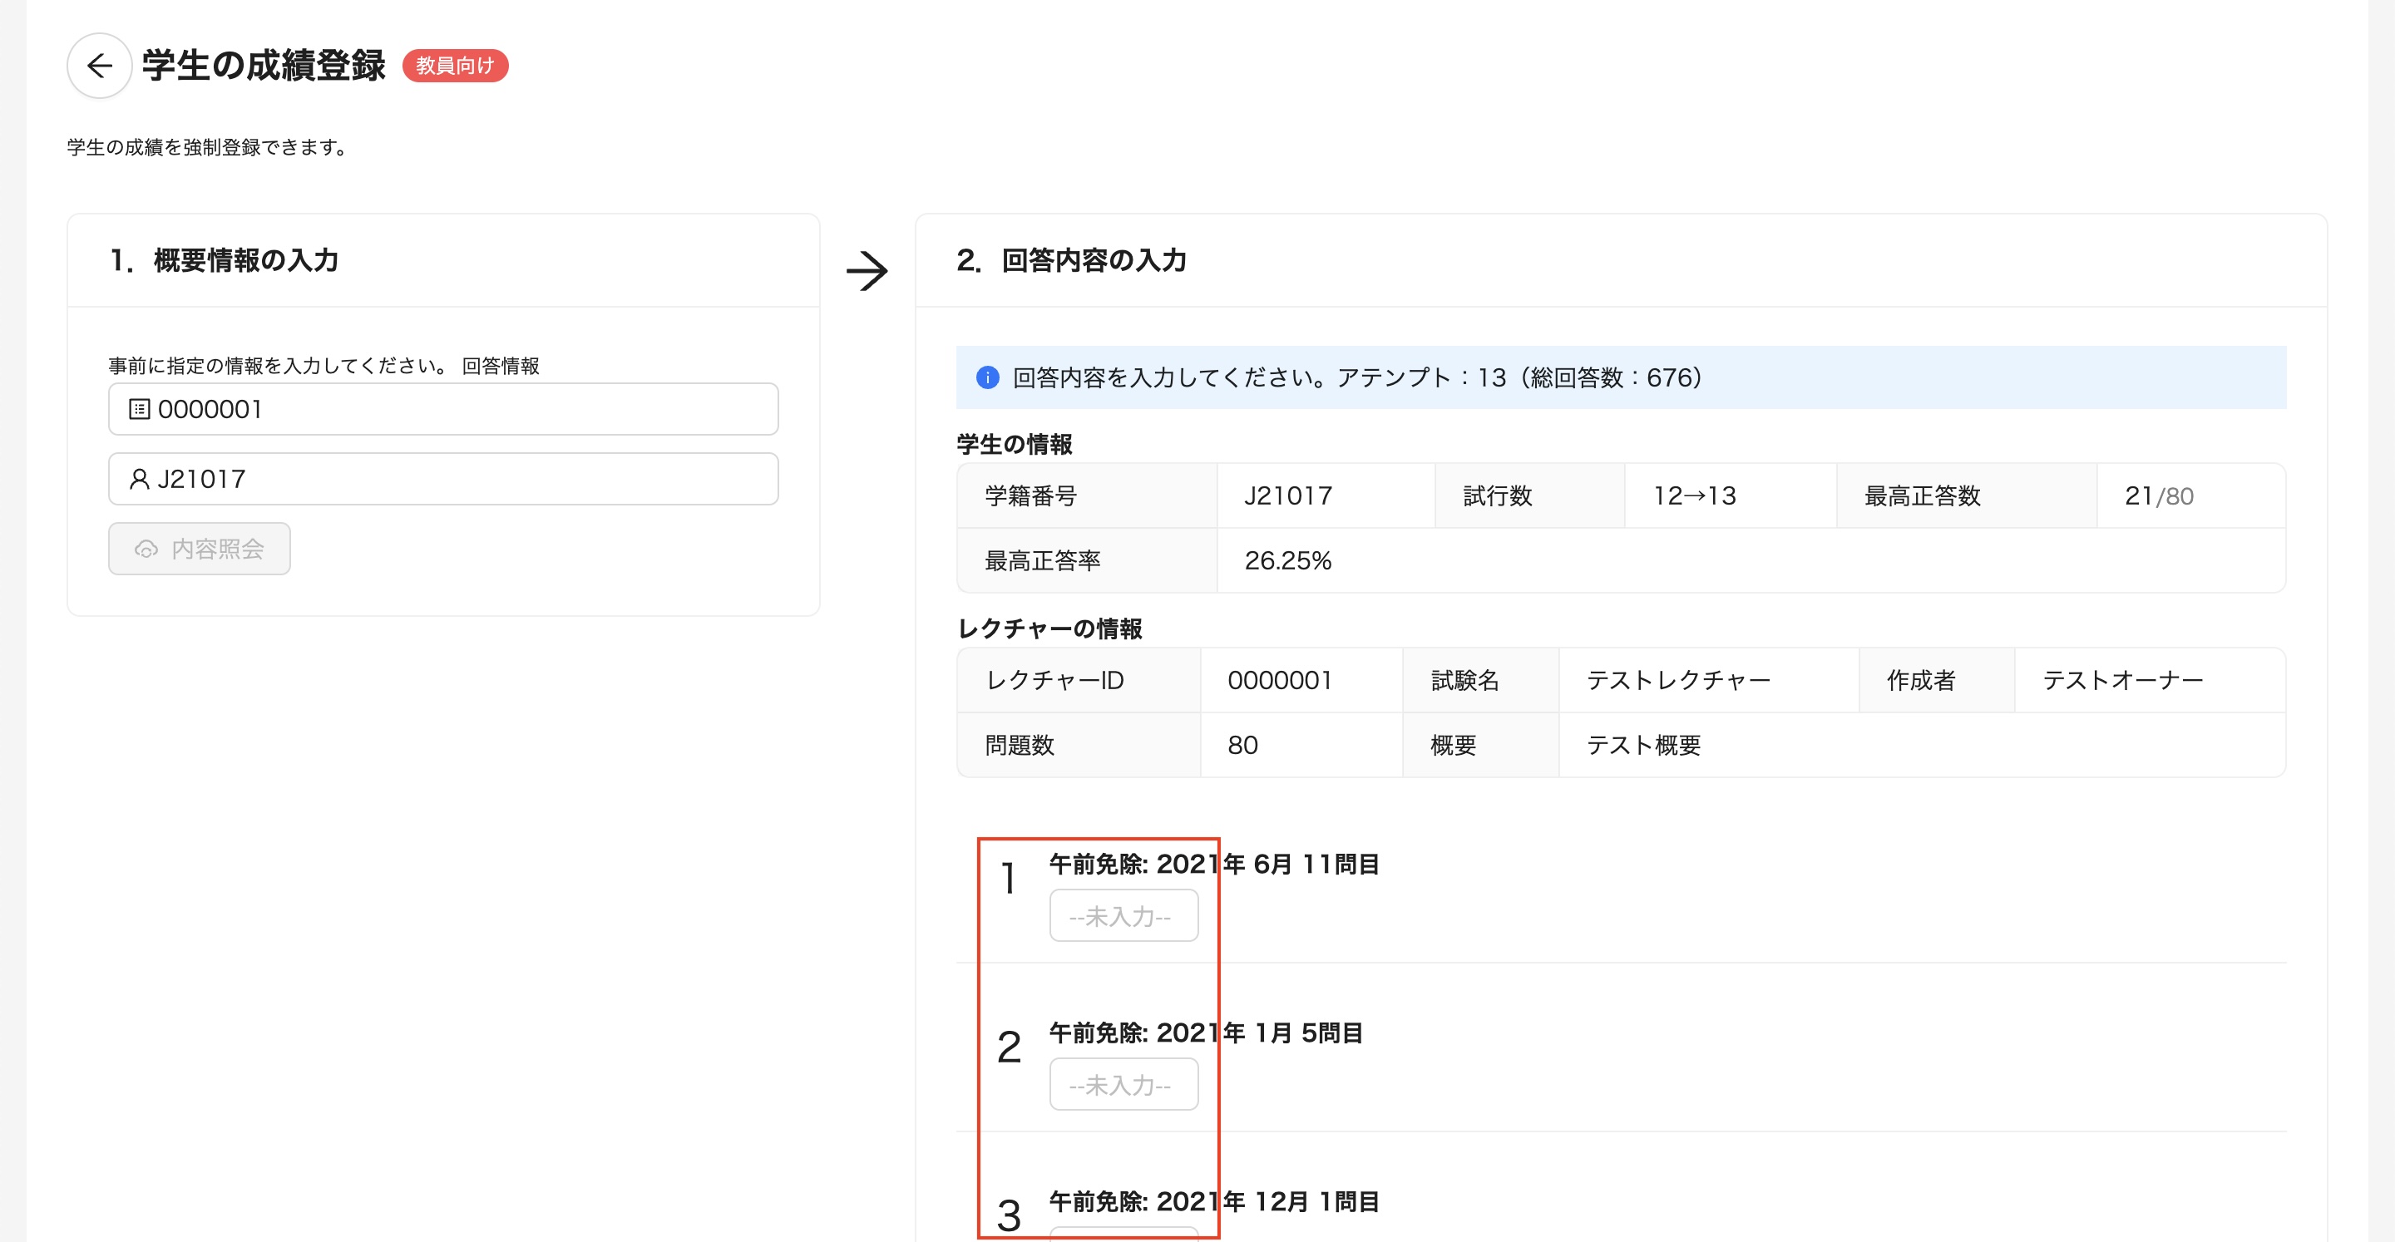Click the 1. 概要情報の入力 heading
This screenshot has height=1242, width=2395.
[224, 260]
